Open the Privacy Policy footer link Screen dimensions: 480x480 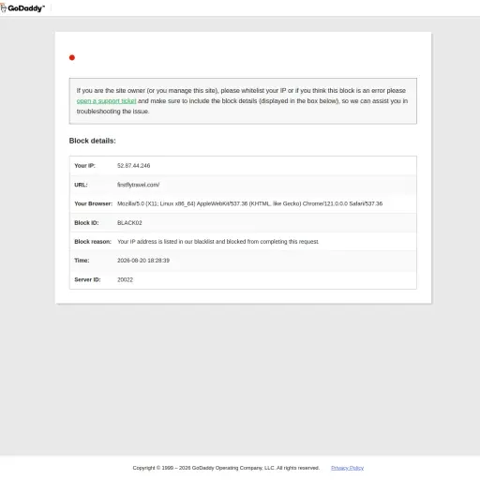pyautogui.click(x=347, y=468)
